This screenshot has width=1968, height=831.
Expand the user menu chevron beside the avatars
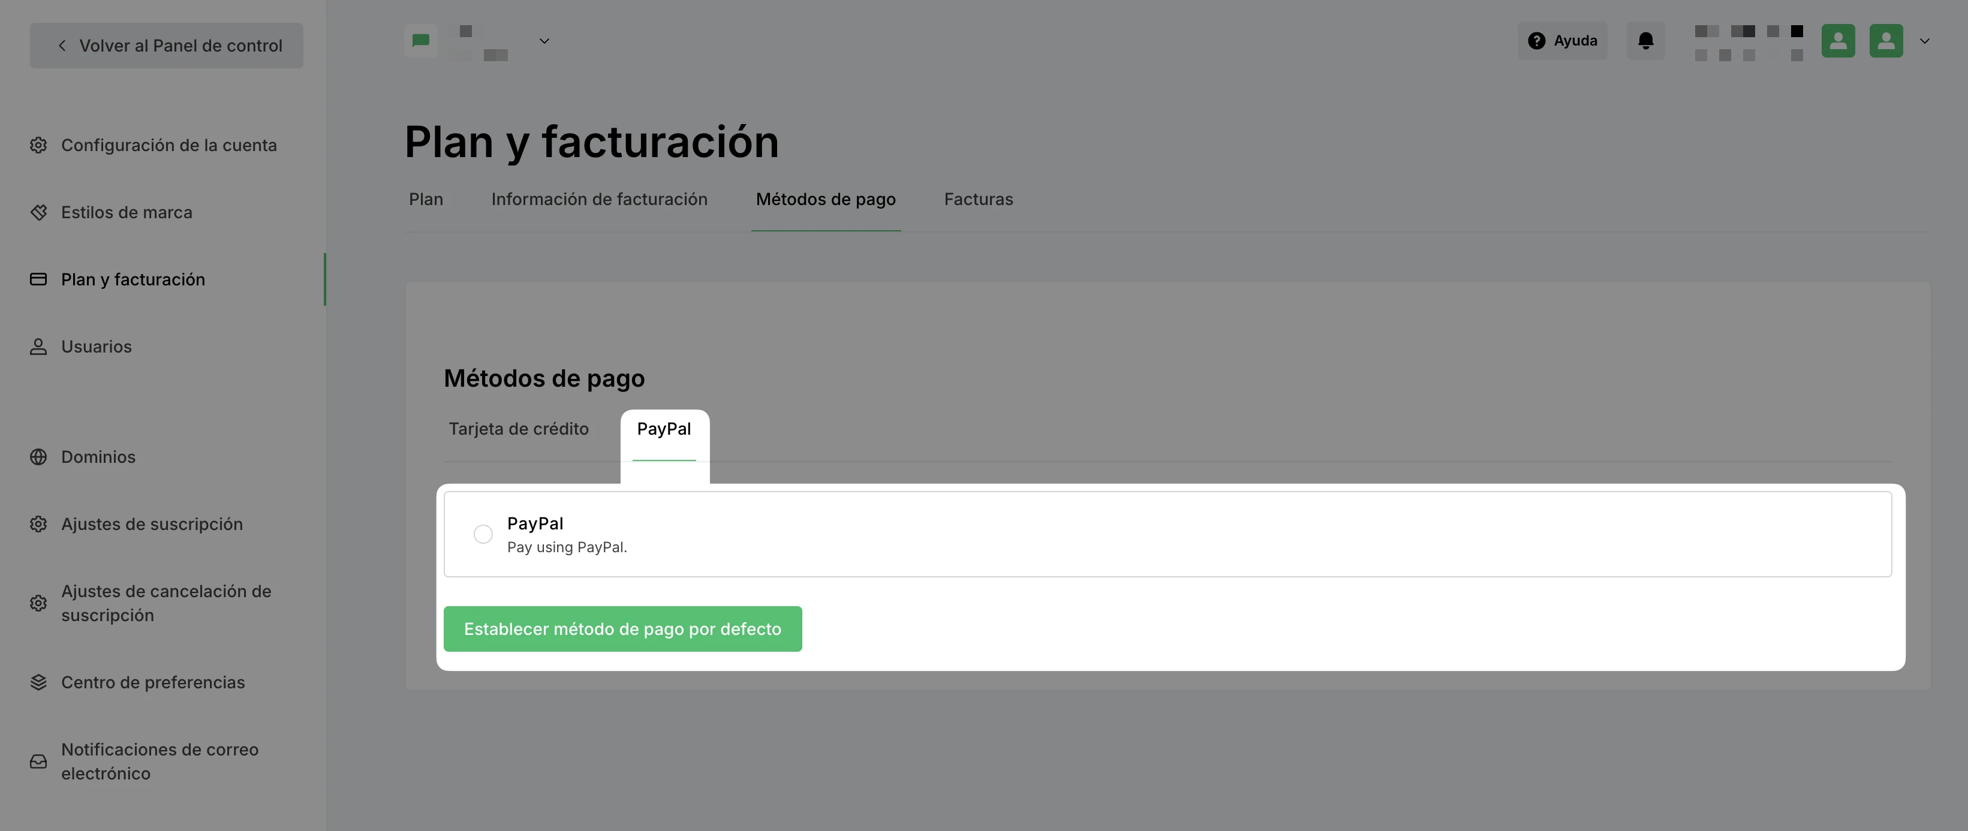point(1924,41)
